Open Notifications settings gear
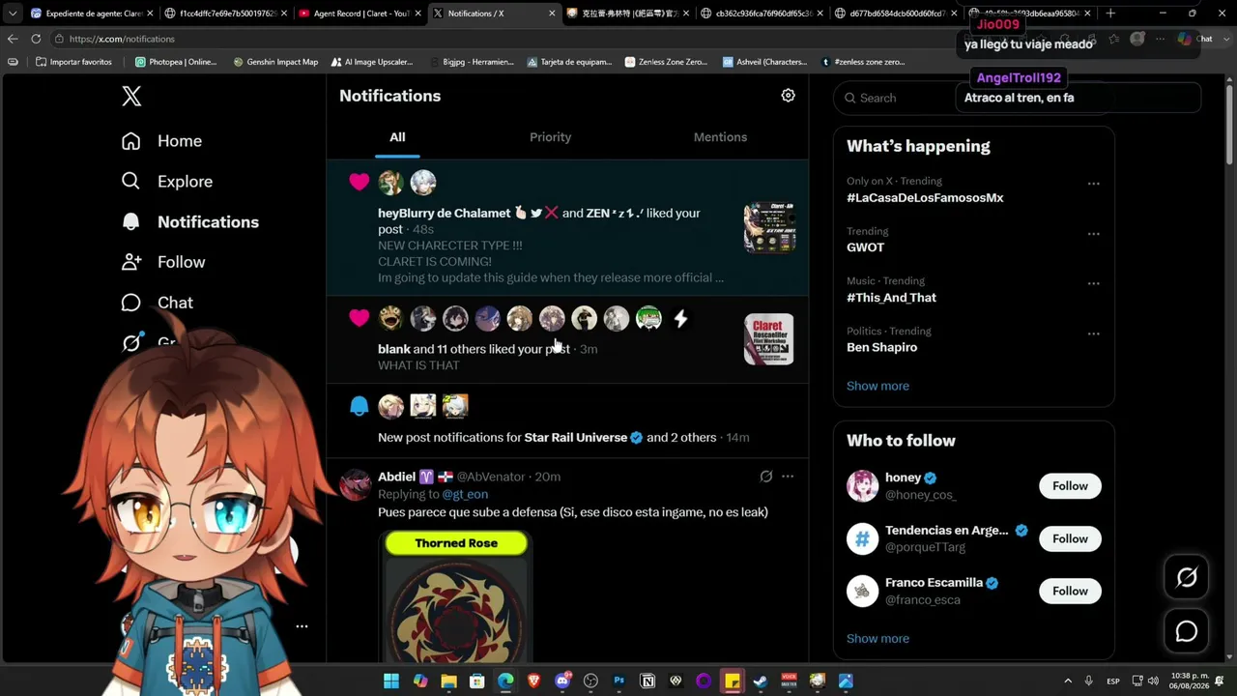Image resolution: width=1237 pixels, height=696 pixels. click(788, 96)
